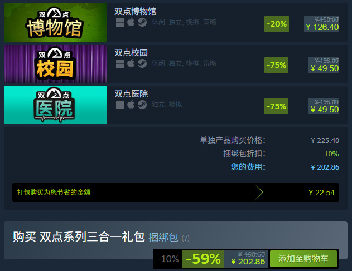Click SteamOS icon under 双点博物馆
This screenshot has width=352, height=271.
point(142,22)
